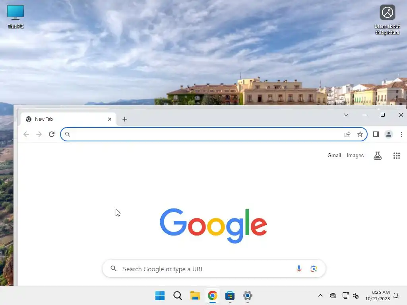Open Microsoft Store from taskbar

pyautogui.click(x=230, y=295)
